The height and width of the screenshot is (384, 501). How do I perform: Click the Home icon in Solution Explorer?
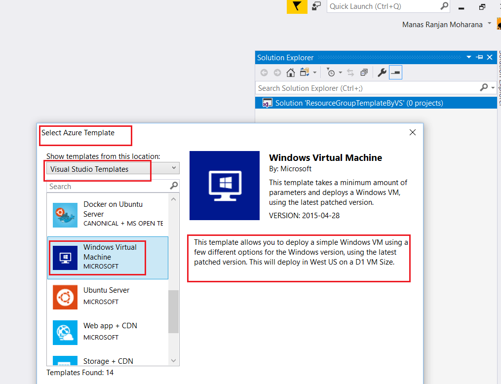tap(290, 73)
